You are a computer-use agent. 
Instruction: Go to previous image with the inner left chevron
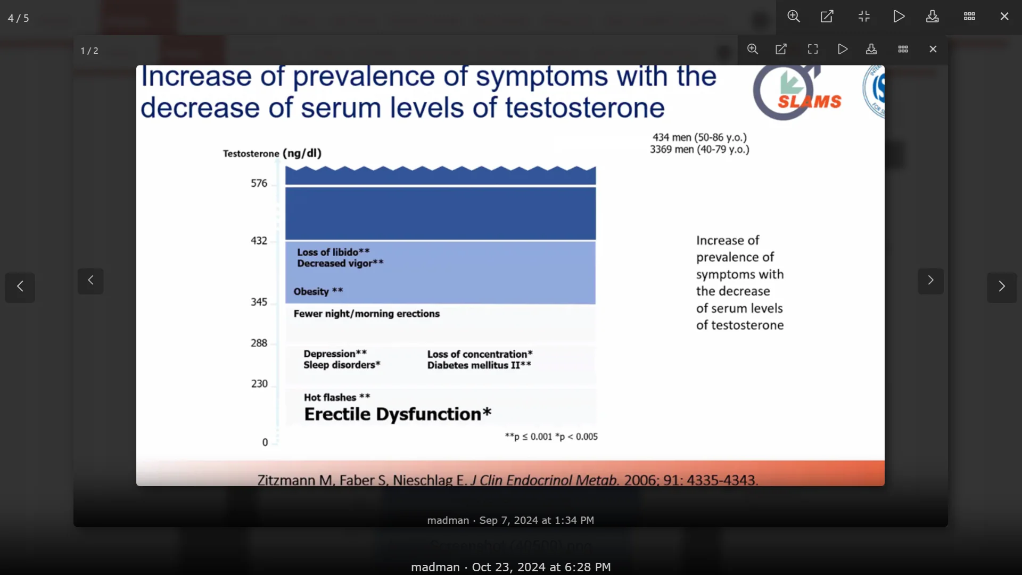(90, 281)
